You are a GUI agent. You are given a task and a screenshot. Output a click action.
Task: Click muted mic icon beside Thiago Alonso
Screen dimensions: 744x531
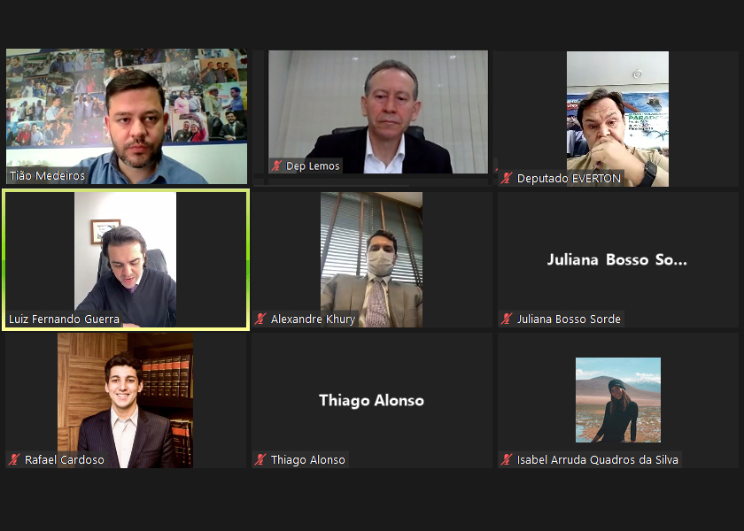260,459
